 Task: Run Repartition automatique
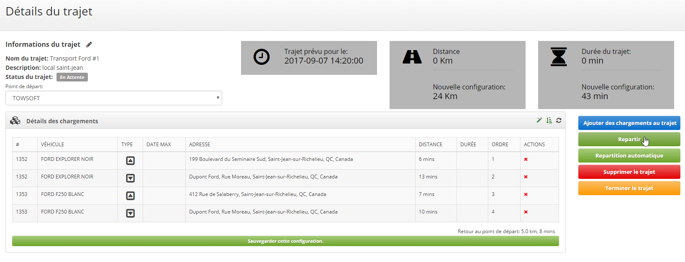point(629,155)
